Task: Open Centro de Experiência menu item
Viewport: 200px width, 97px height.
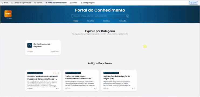Action: (21, 3)
